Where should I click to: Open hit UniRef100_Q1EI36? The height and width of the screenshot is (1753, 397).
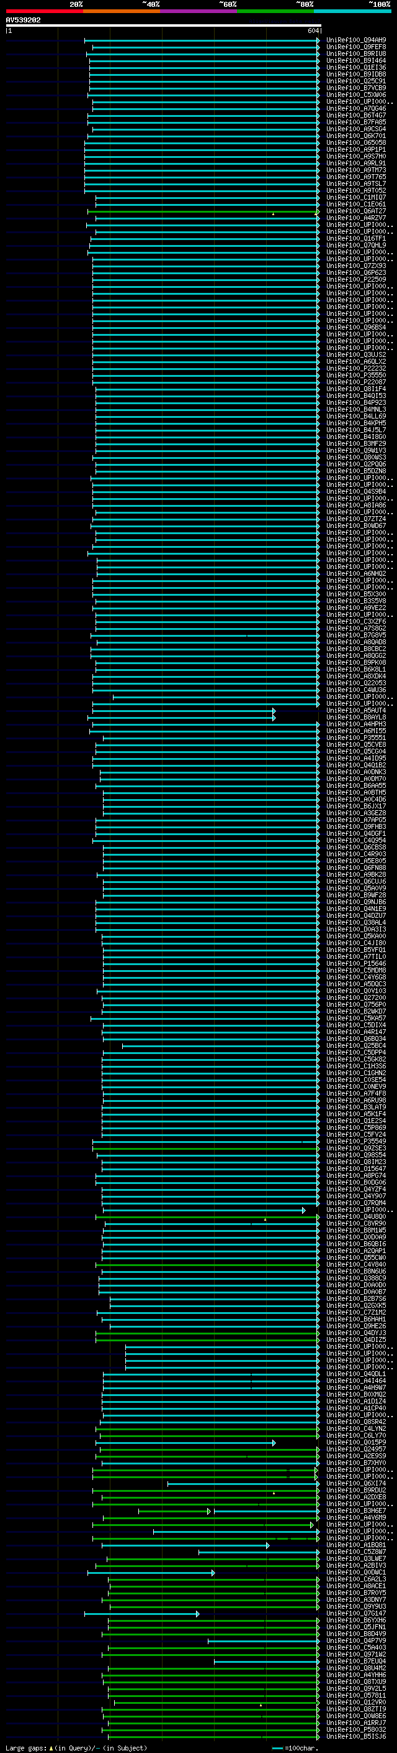click(x=356, y=67)
